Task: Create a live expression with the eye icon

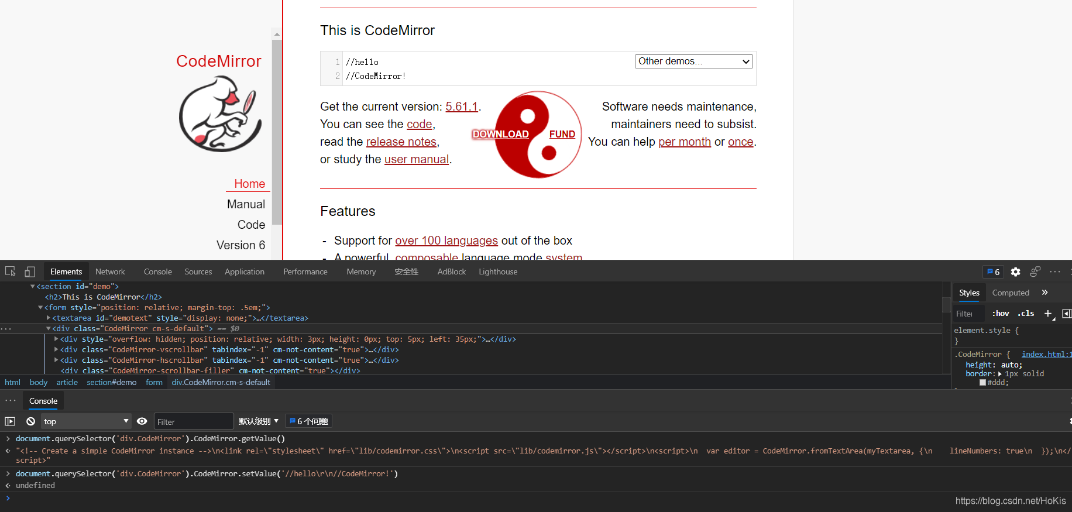Action: click(x=142, y=421)
